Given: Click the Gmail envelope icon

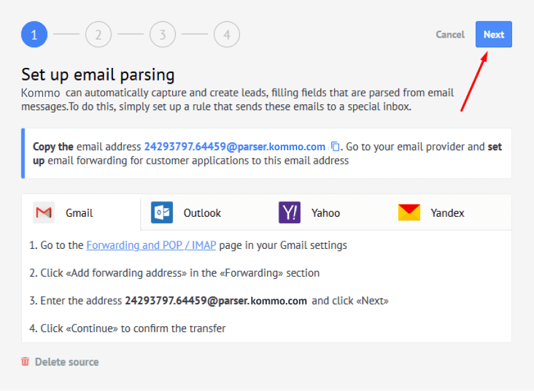Looking at the screenshot, I should 43,212.
